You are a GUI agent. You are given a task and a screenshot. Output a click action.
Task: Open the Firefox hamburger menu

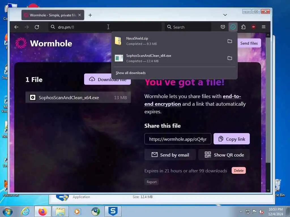(264, 27)
